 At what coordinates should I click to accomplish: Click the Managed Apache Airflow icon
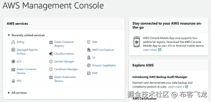pyautogui.click(x=13, y=50)
